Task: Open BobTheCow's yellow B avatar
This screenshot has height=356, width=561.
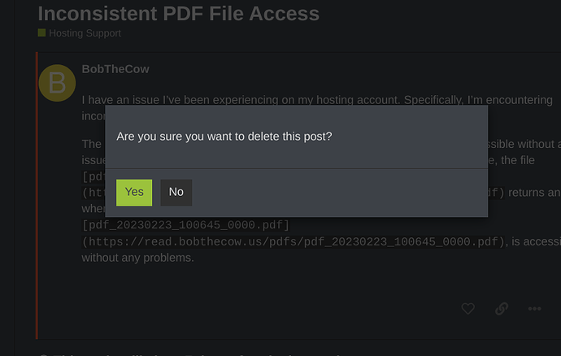Action: tap(57, 83)
